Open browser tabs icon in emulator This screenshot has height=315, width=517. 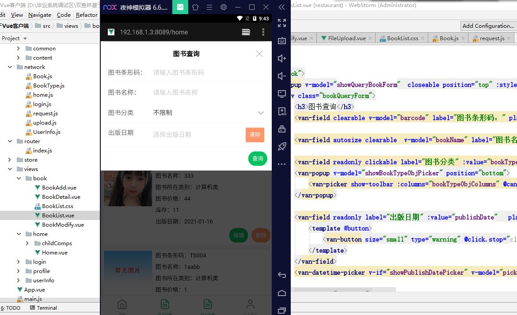246,32
